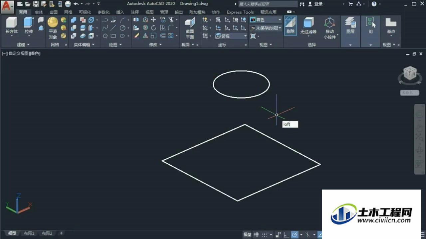Click the Polygon draw tool icon
Image resolution: width=426 pixels, height=239 pixels.
105,36
